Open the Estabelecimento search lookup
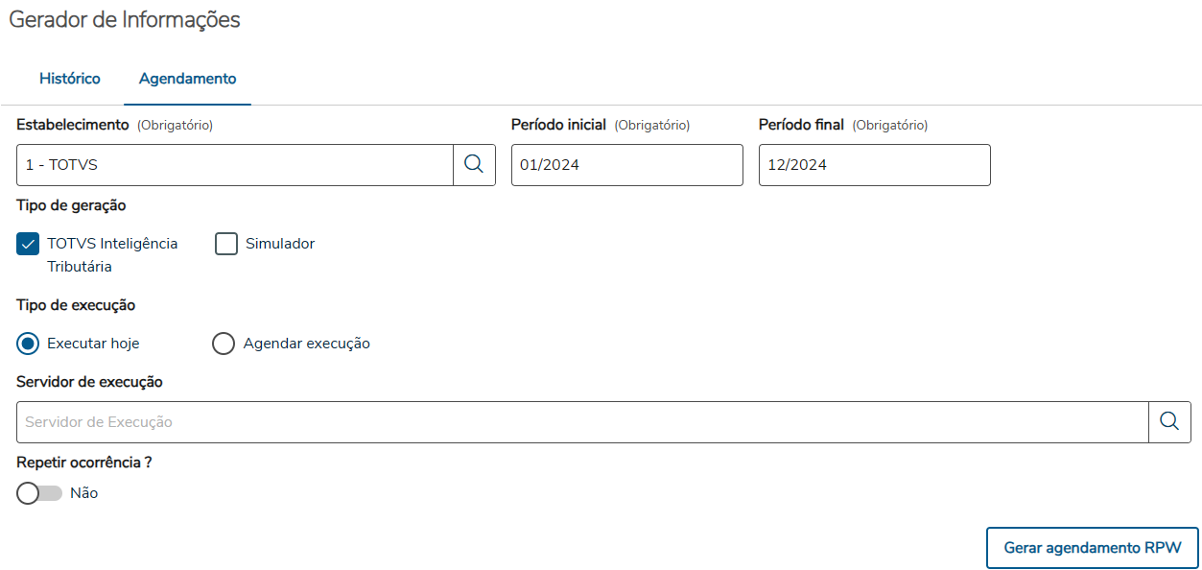The height and width of the screenshot is (570, 1202). [x=474, y=165]
